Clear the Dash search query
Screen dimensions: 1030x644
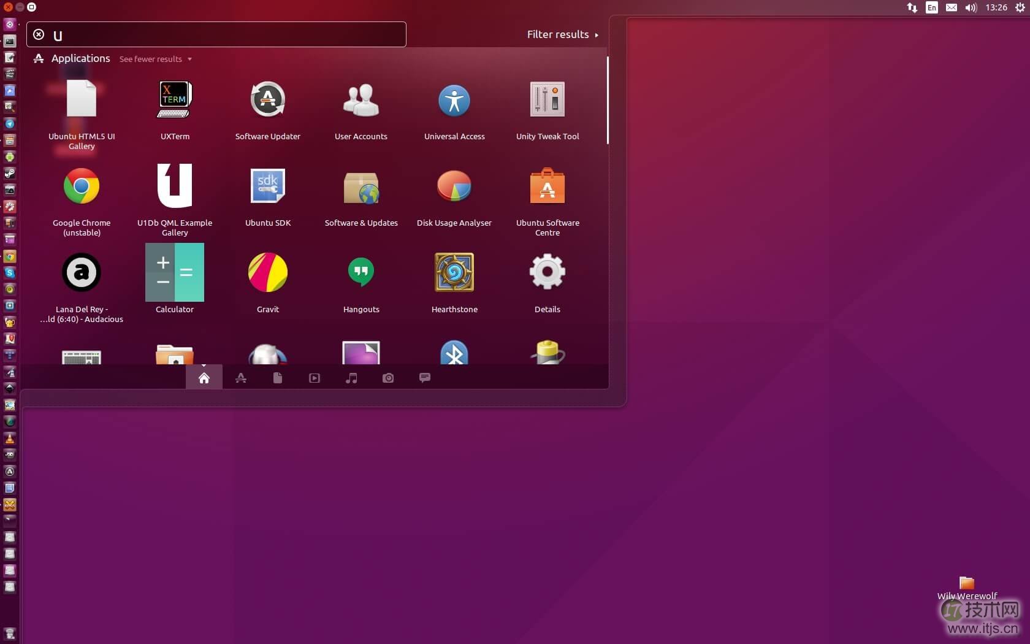[x=39, y=34]
